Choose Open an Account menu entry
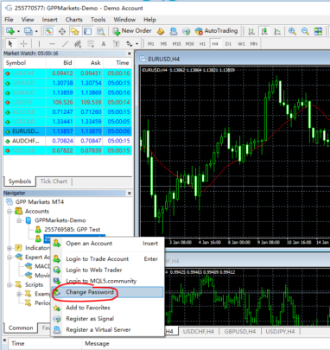This screenshot has width=330, height=350. (107, 244)
